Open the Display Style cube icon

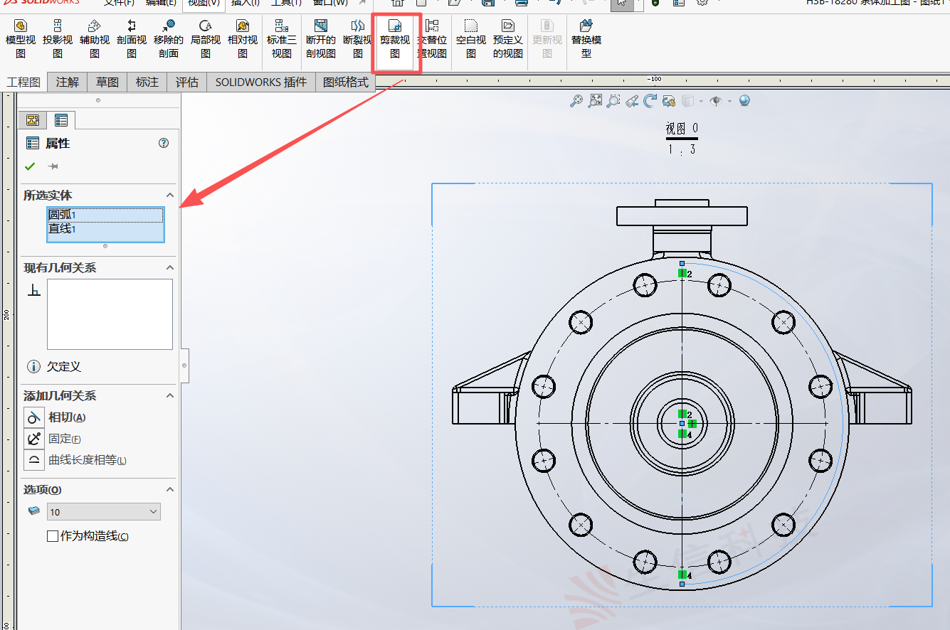687,101
